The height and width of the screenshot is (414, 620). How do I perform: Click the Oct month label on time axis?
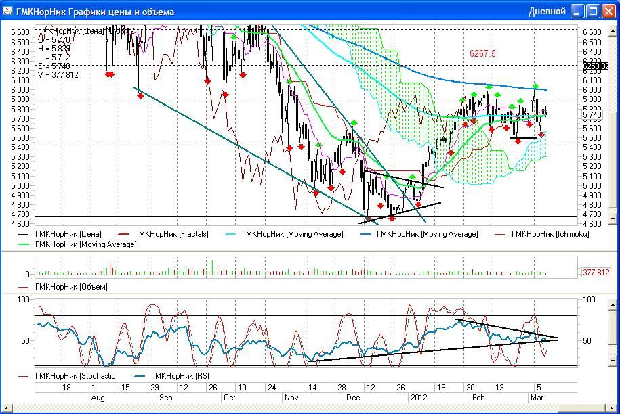pyautogui.click(x=229, y=397)
